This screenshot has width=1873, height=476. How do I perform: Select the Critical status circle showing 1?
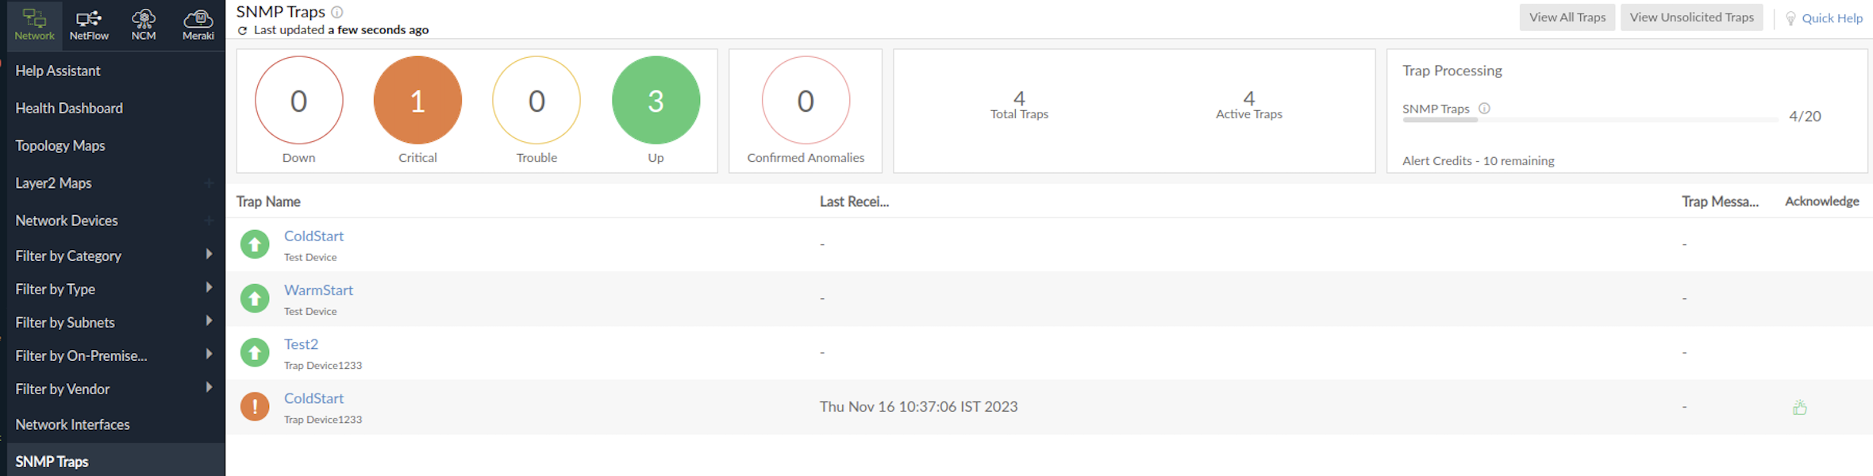point(417,100)
